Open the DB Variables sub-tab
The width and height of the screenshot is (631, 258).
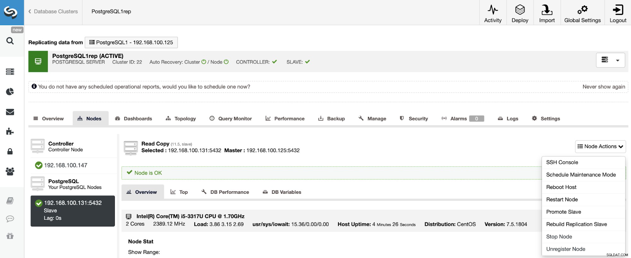coord(282,192)
